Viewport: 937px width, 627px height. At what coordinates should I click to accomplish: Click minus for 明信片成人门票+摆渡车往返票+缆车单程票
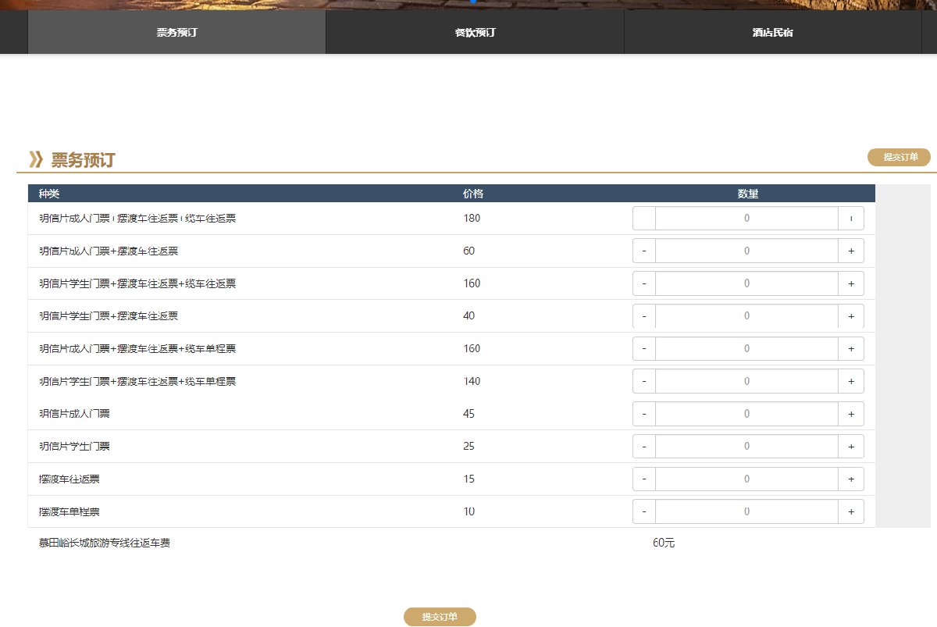point(644,349)
